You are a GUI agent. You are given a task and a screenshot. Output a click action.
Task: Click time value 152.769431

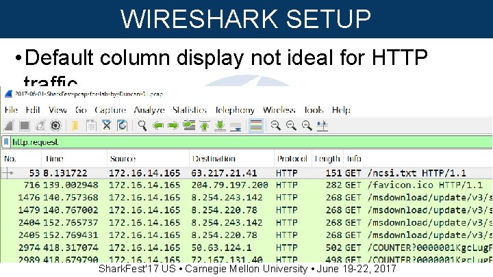point(71,235)
